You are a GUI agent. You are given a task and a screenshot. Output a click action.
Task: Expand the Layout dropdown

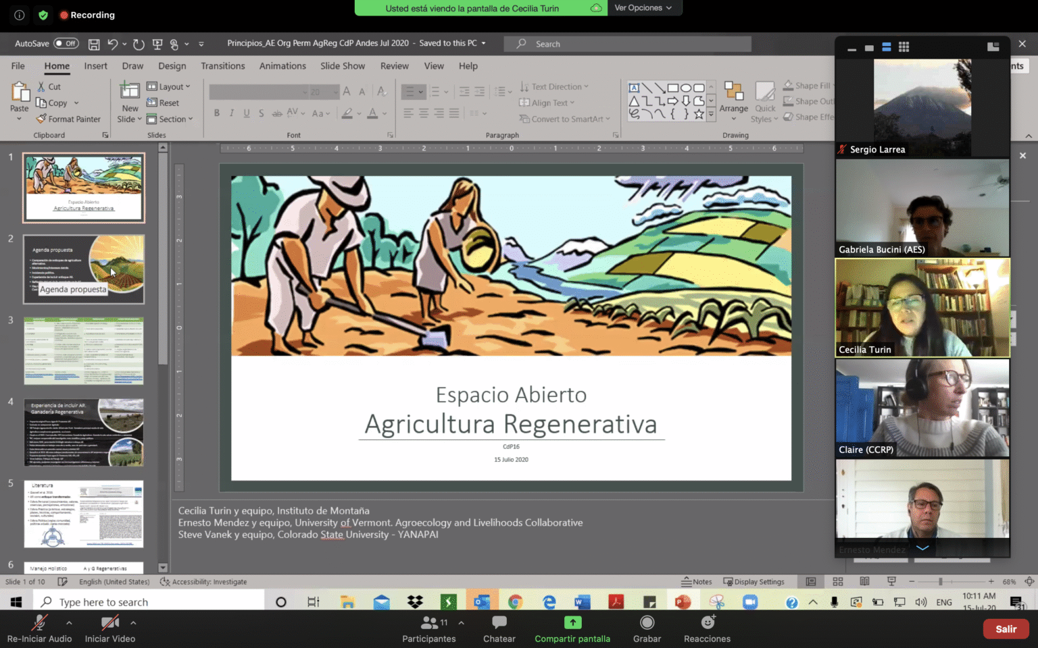pyautogui.click(x=169, y=86)
